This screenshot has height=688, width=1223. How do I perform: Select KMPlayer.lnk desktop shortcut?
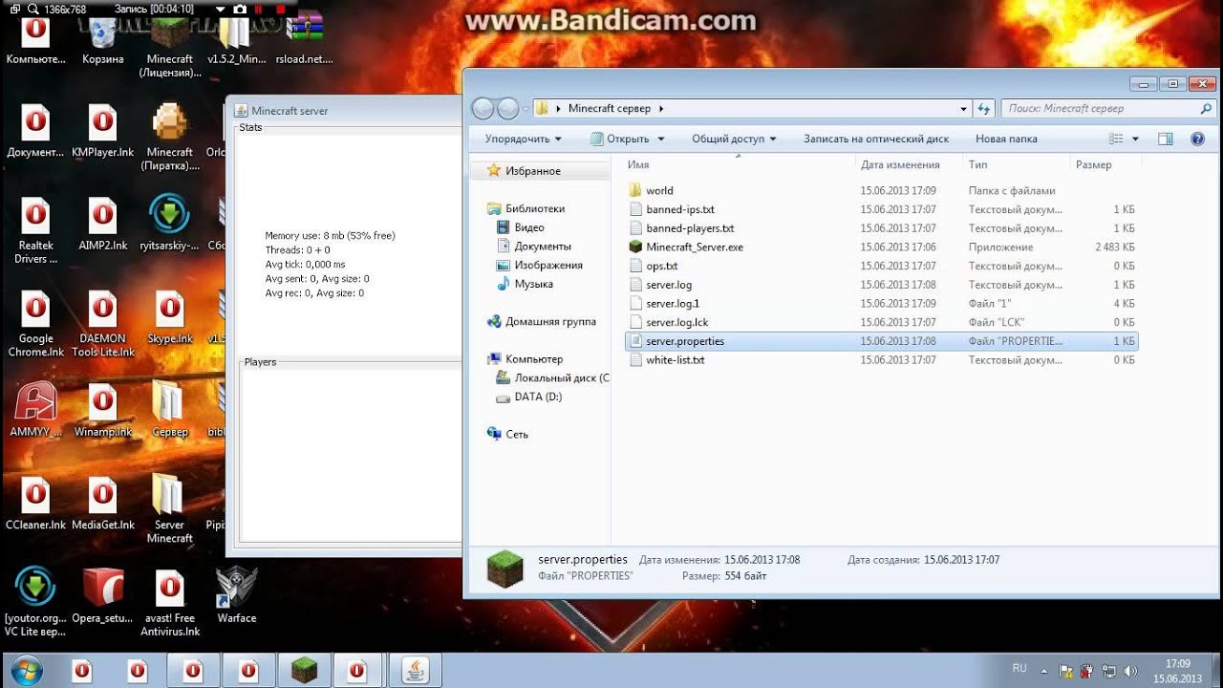102,132
